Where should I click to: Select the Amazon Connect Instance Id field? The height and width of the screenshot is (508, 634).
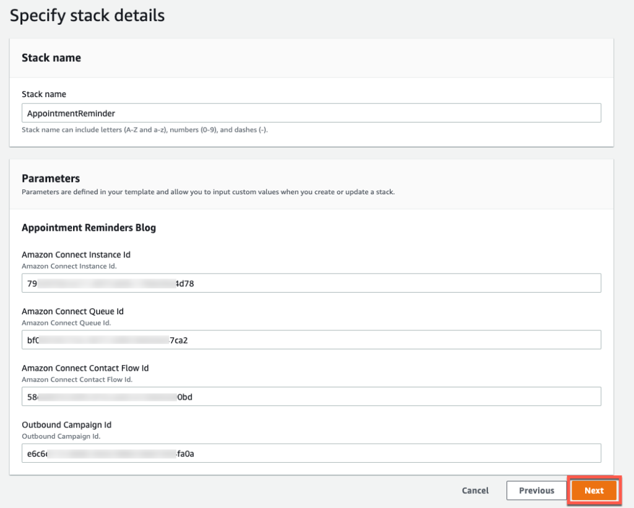310,283
